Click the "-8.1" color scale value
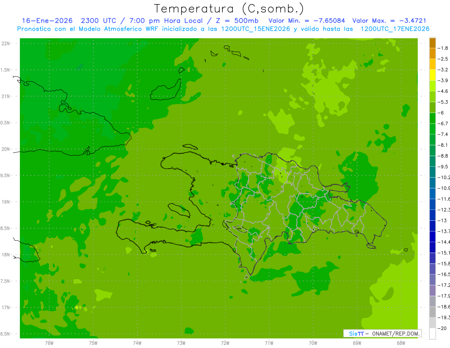This screenshot has height=348, width=450. tap(443, 145)
